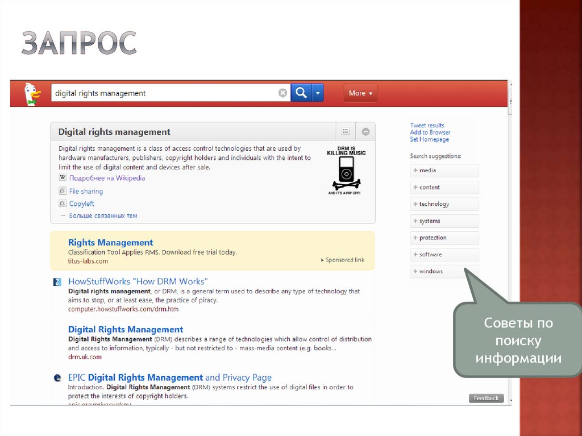The image size is (582, 436).
Task: Add the windows search suggestion
Action: (x=444, y=272)
